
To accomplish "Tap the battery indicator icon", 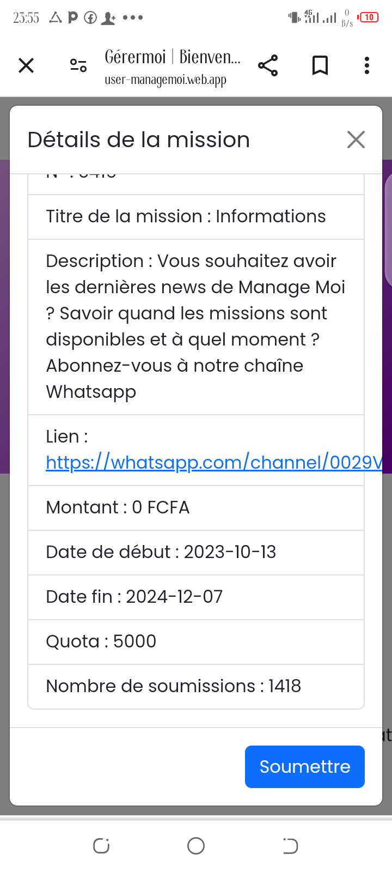I will coord(369,17).
